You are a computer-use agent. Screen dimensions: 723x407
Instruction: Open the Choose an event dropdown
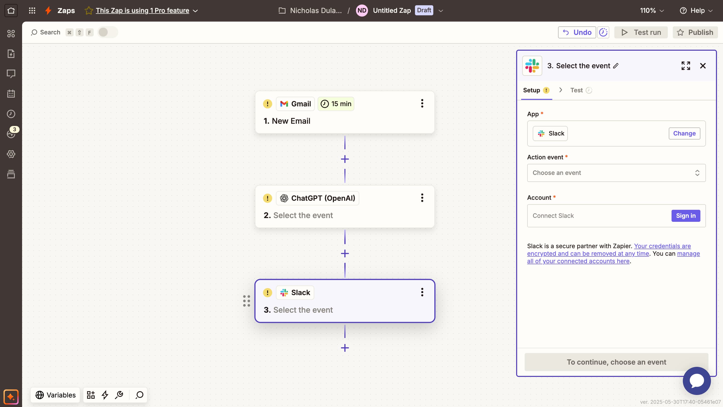click(x=616, y=173)
